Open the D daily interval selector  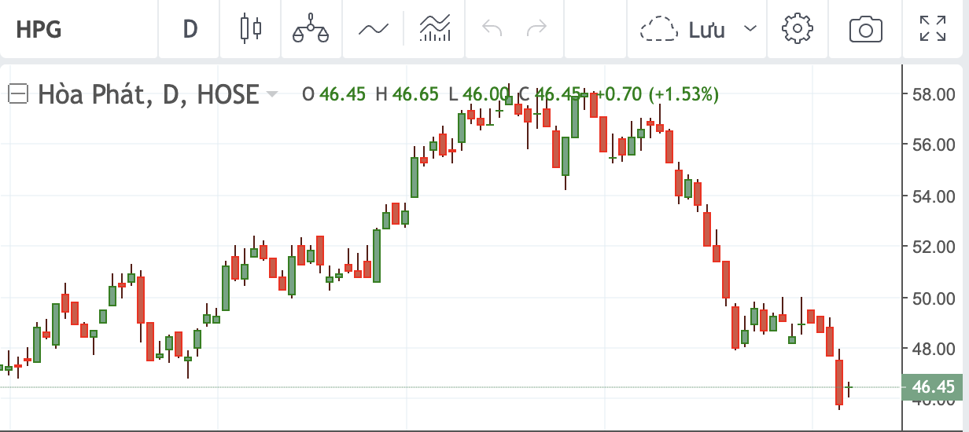[190, 29]
